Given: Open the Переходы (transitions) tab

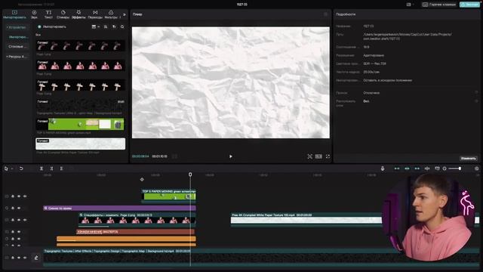Looking at the screenshot, I should coord(95,14).
